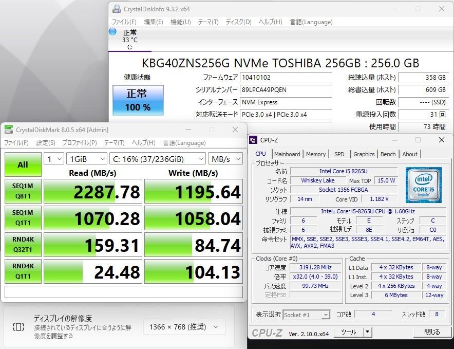Click the Intel Core i5 inside logo
The height and width of the screenshot is (349, 454).
point(423,185)
